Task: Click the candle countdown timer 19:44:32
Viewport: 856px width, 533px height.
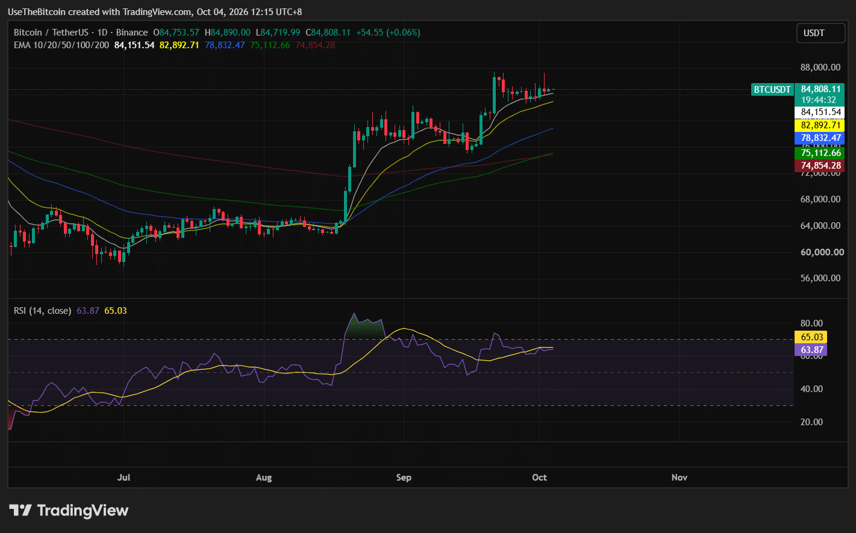Action: [819, 100]
